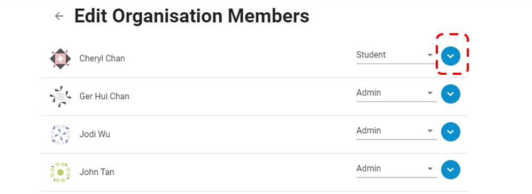Open John Tan's Admin role dropdown
532x194 pixels.
point(396,169)
